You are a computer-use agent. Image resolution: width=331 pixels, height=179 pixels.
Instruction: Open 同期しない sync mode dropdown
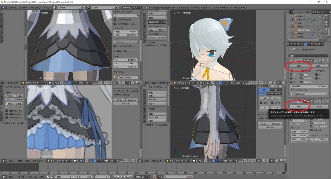tap(143, 177)
